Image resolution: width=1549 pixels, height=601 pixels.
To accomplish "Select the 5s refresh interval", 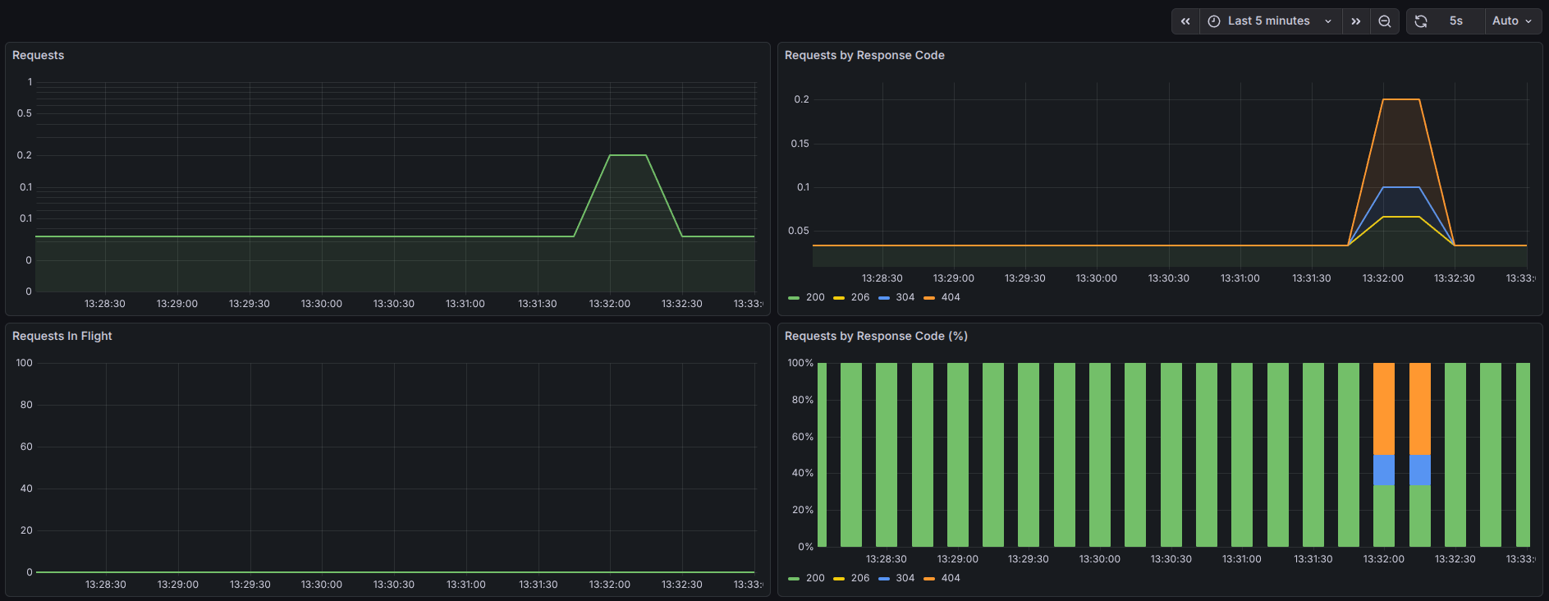I will [1456, 21].
